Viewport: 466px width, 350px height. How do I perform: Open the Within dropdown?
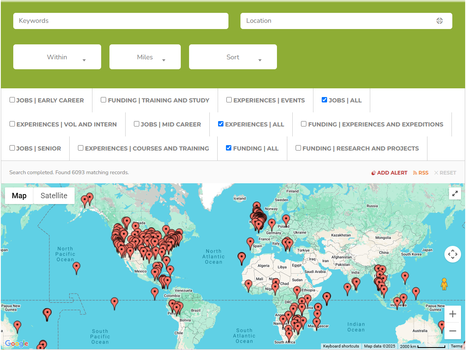tap(57, 57)
